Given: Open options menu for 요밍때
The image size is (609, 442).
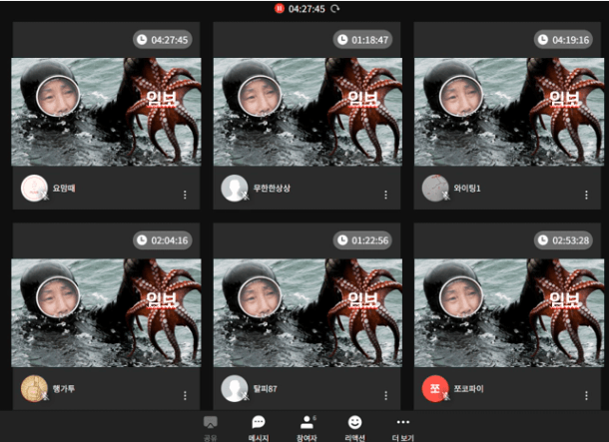Looking at the screenshot, I should 185,195.
